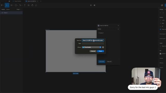Click the component icon in top center toolbar

tap(91, 5)
